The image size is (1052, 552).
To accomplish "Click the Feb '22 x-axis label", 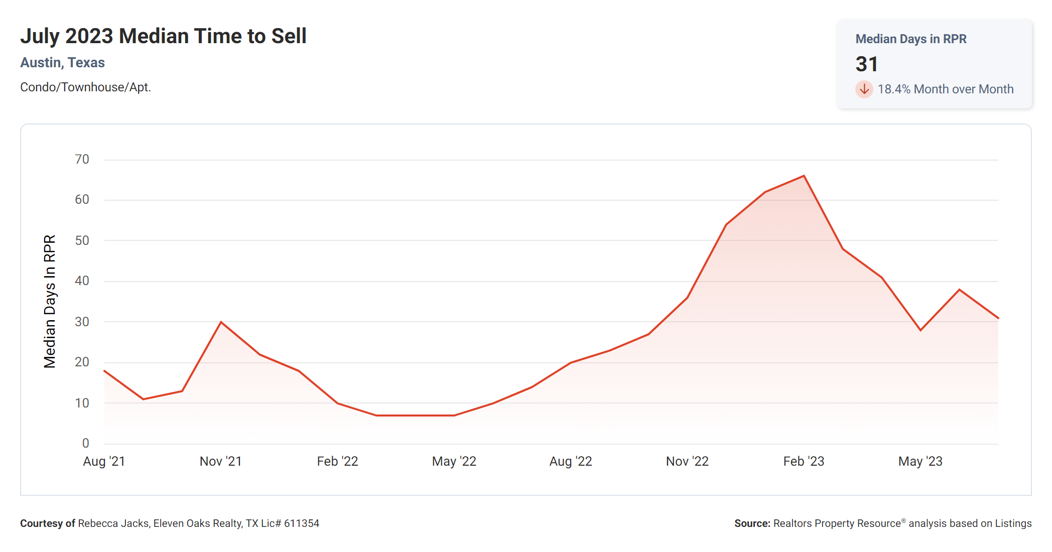I will [337, 461].
